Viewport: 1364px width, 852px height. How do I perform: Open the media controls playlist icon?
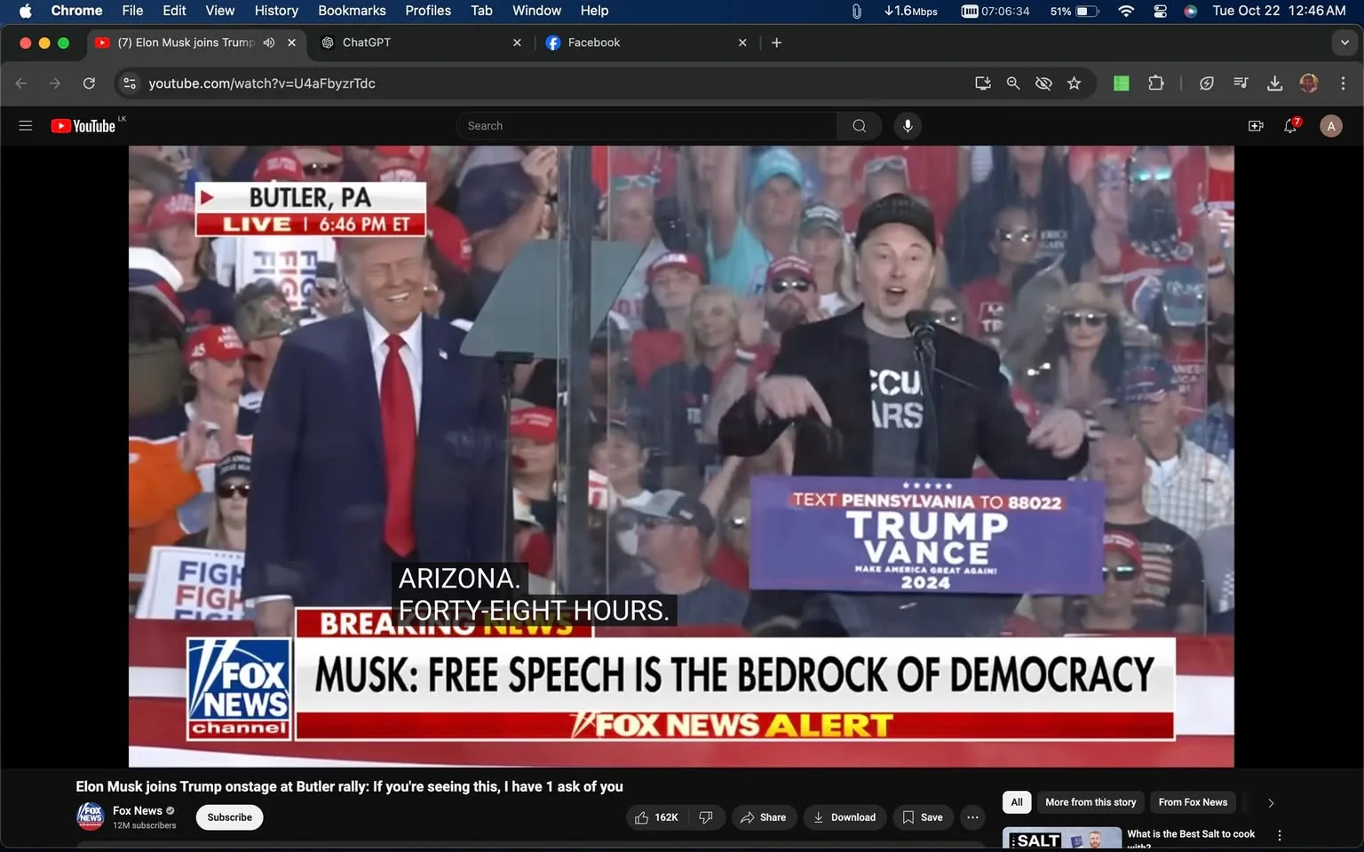[1241, 83]
